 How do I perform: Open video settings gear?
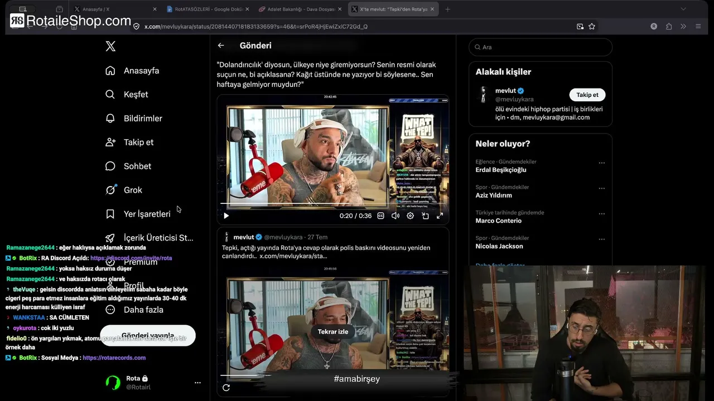click(410, 216)
